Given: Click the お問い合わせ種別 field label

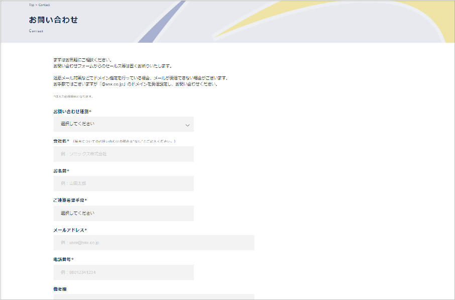Looking at the screenshot, I should 72,112.
